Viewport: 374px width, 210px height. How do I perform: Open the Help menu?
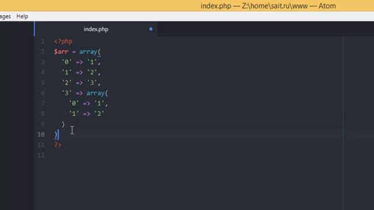coord(22,16)
